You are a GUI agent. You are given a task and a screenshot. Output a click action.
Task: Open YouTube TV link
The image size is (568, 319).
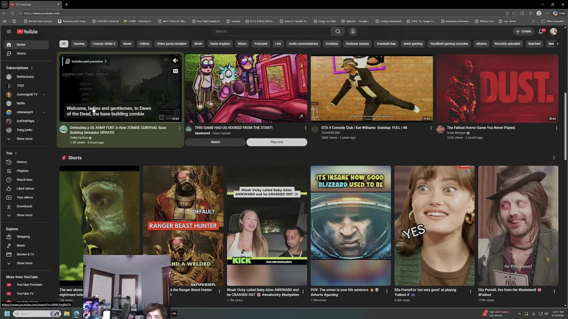point(27,293)
